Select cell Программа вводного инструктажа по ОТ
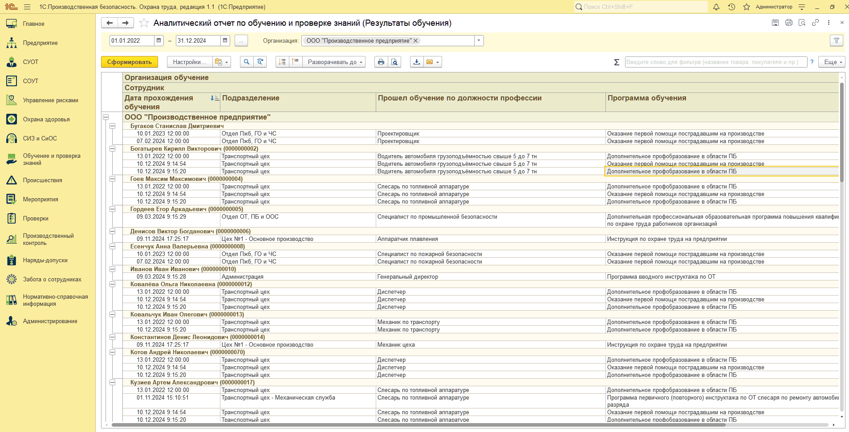 coord(722,277)
